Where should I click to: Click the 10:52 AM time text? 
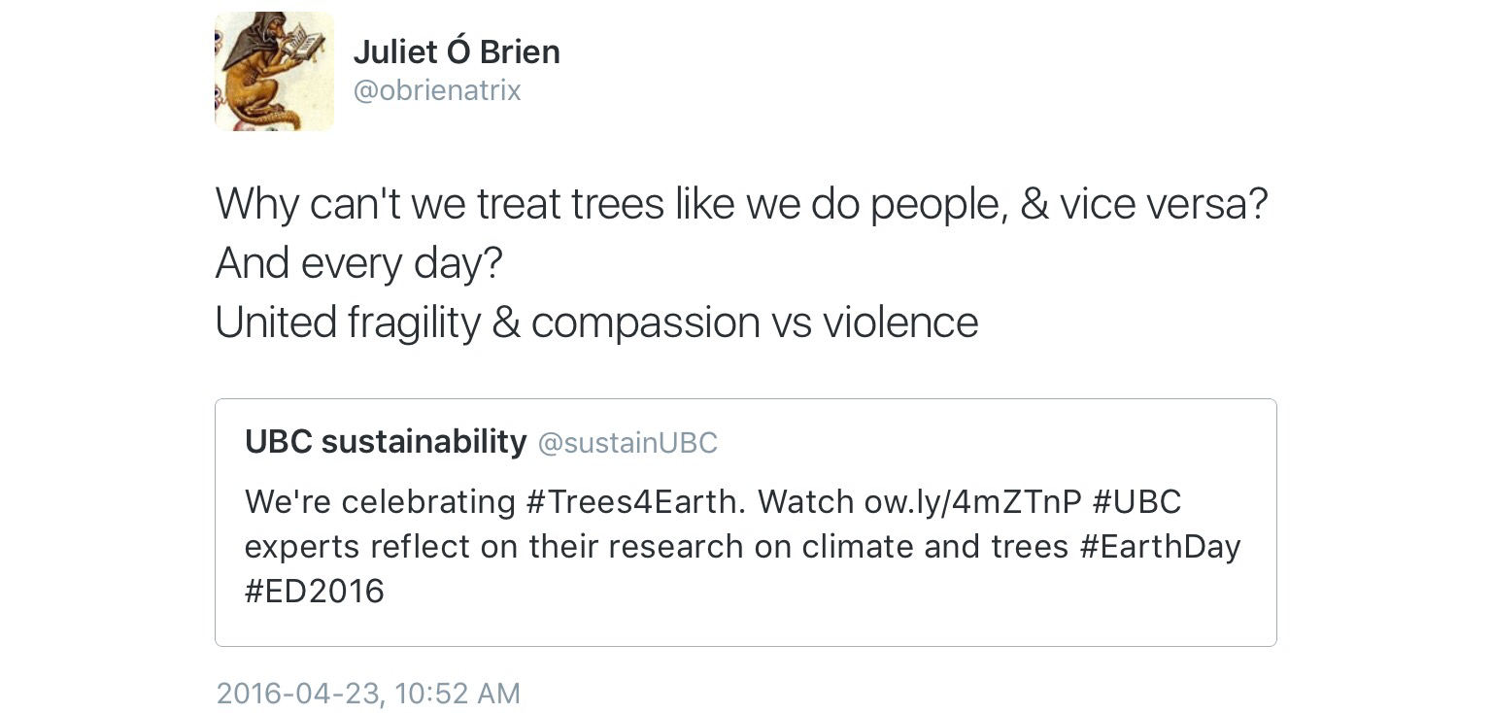pos(458,694)
